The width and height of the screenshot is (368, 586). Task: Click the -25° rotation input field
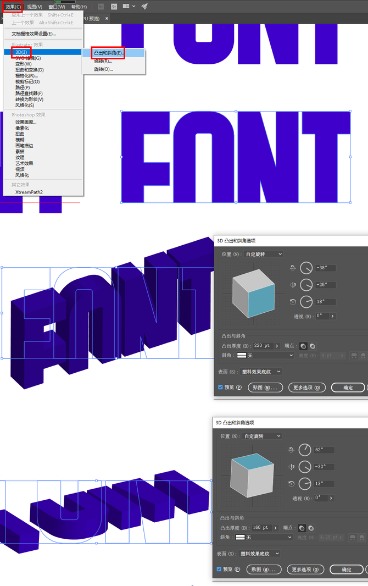point(326,285)
